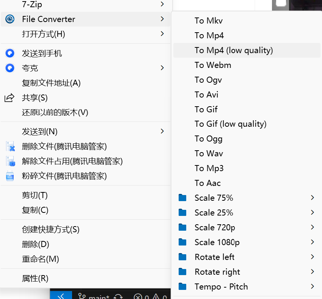The image size is (322, 299).
Task: Click the 粉碎文件 shredder icon
Action: [10, 176]
